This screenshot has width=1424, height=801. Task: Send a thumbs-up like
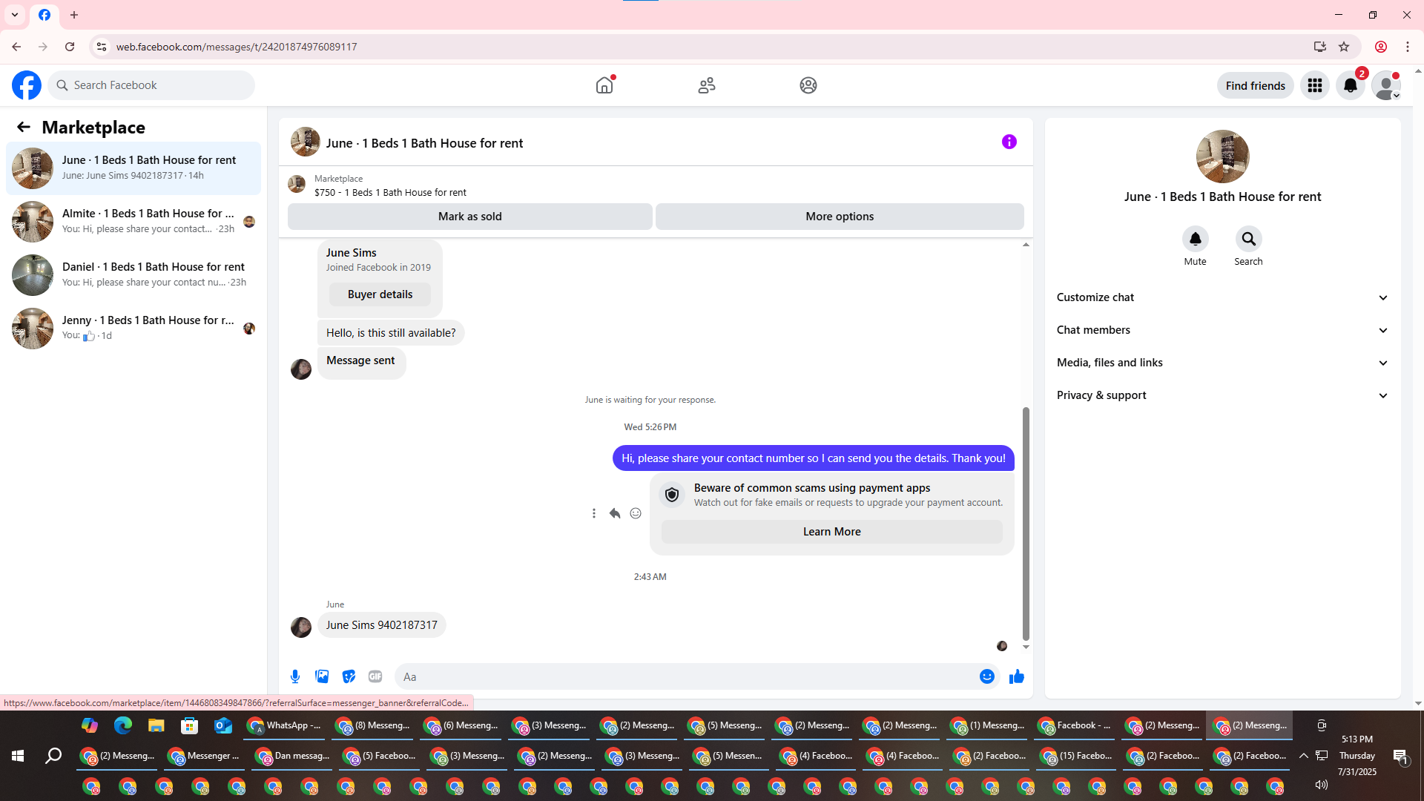coord(1016,676)
